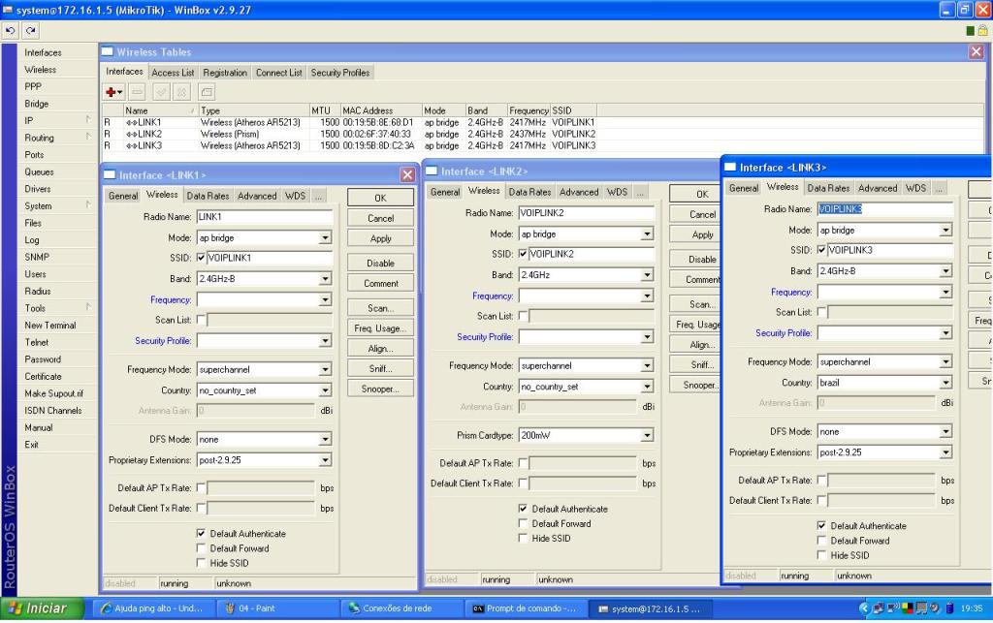Click the X disable icon in Wireless Tables
This screenshot has width=993, height=623.
click(181, 92)
